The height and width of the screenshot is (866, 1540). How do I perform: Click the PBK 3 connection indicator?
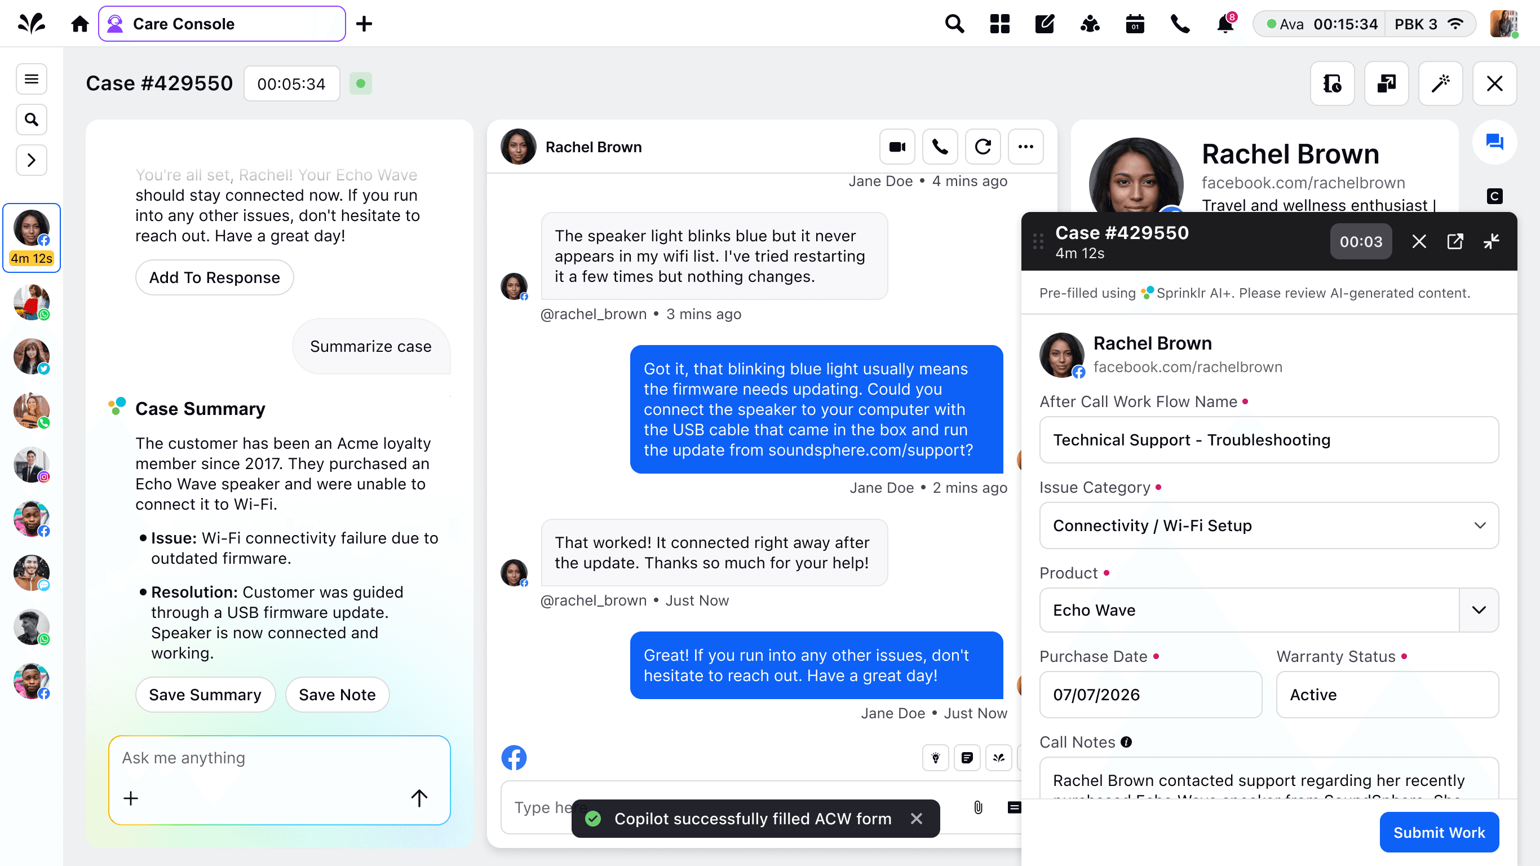point(1429,24)
